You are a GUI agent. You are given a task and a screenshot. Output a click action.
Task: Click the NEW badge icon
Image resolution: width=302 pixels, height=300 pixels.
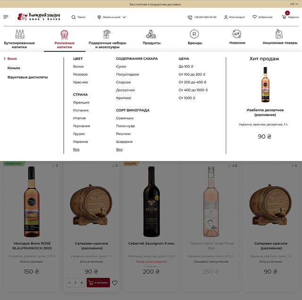tap(237, 34)
